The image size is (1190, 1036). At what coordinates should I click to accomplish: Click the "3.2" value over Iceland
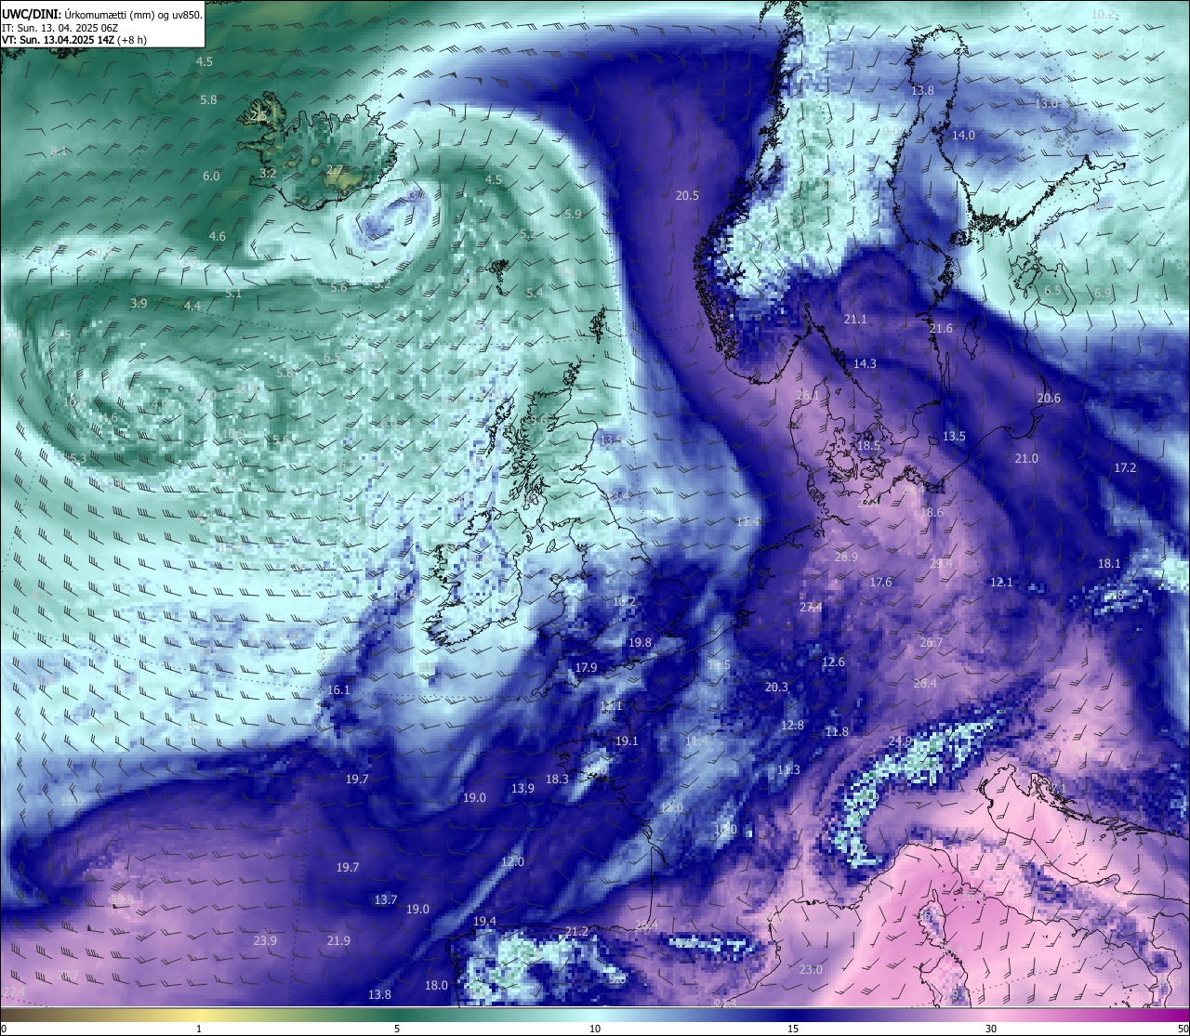pyautogui.click(x=268, y=173)
